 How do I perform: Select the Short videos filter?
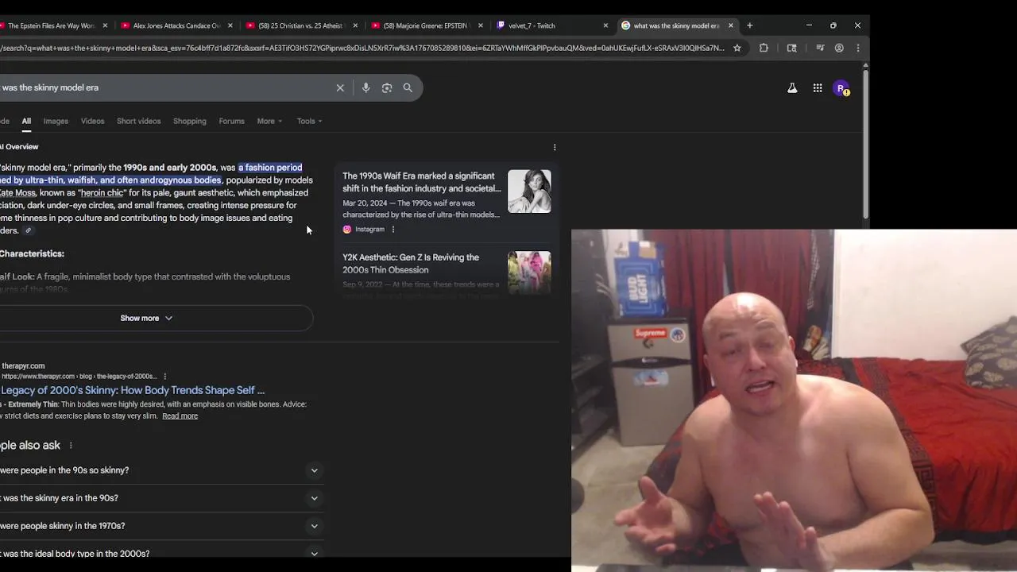pos(138,122)
